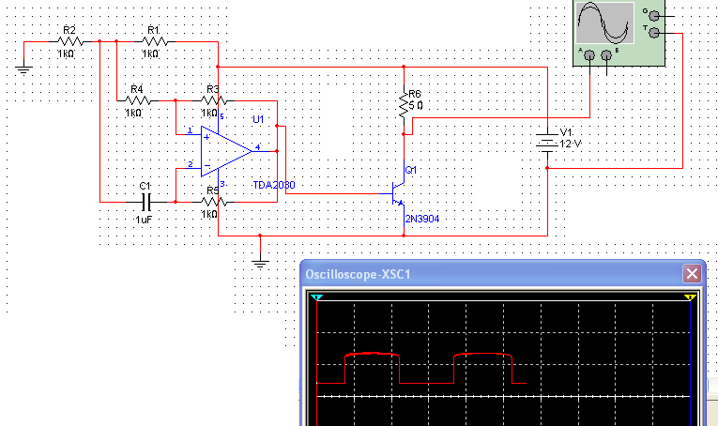Grab the cyan left cursor marker

point(317,297)
